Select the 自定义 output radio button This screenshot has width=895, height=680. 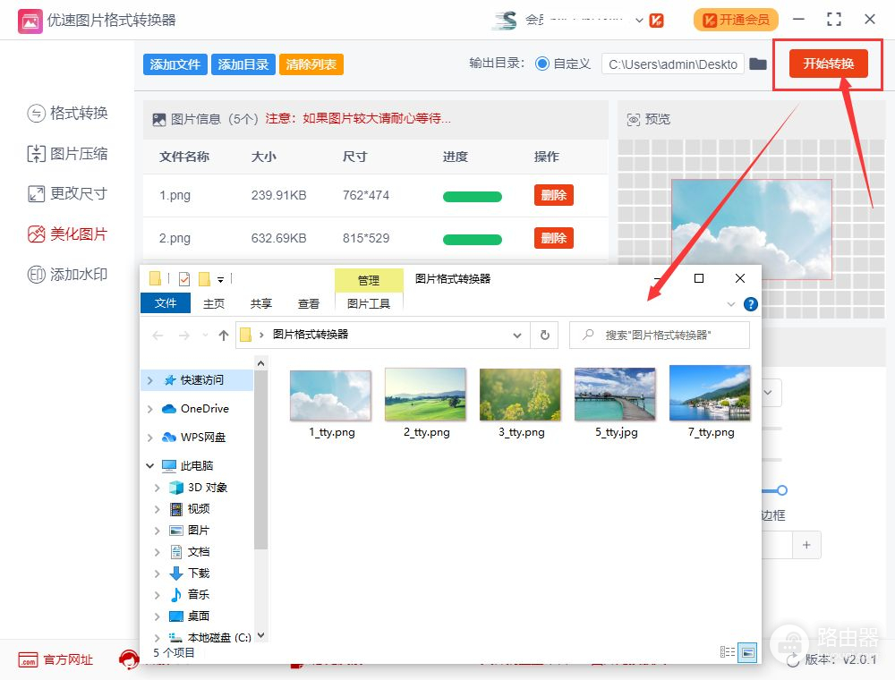[x=542, y=64]
